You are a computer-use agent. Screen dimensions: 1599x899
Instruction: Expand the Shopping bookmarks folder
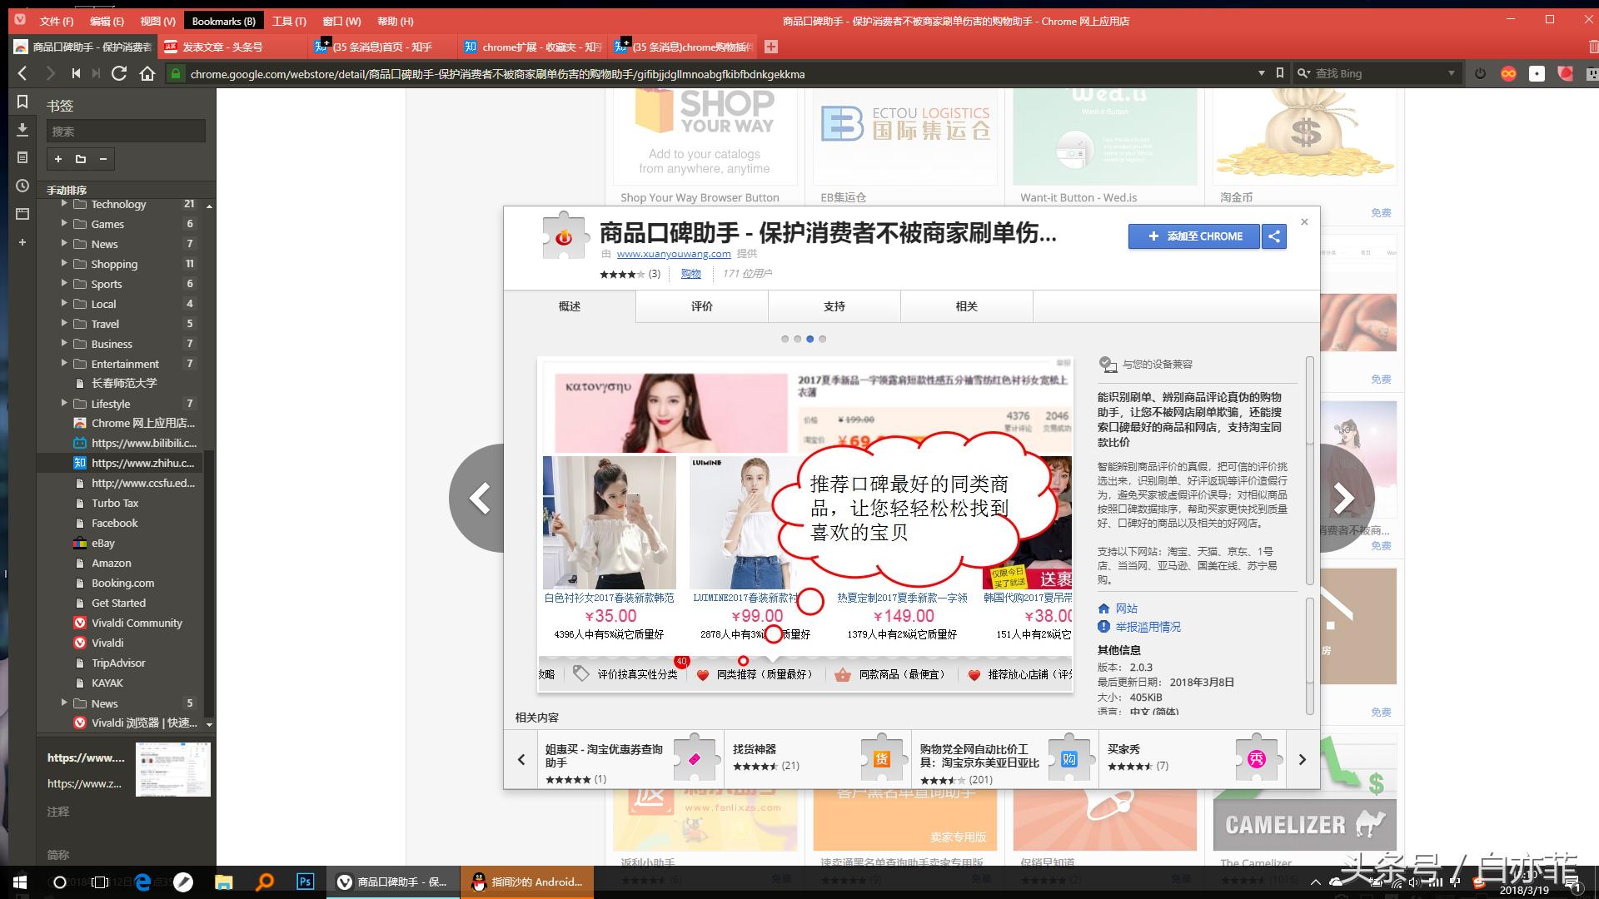coord(65,264)
